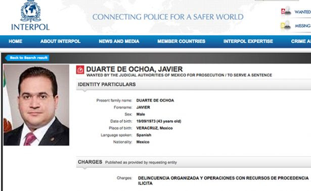The width and height of the screenshot is (311, 191).
Task: Go to the MEMBER COUNTRIES menu
Action: (181, 41)
